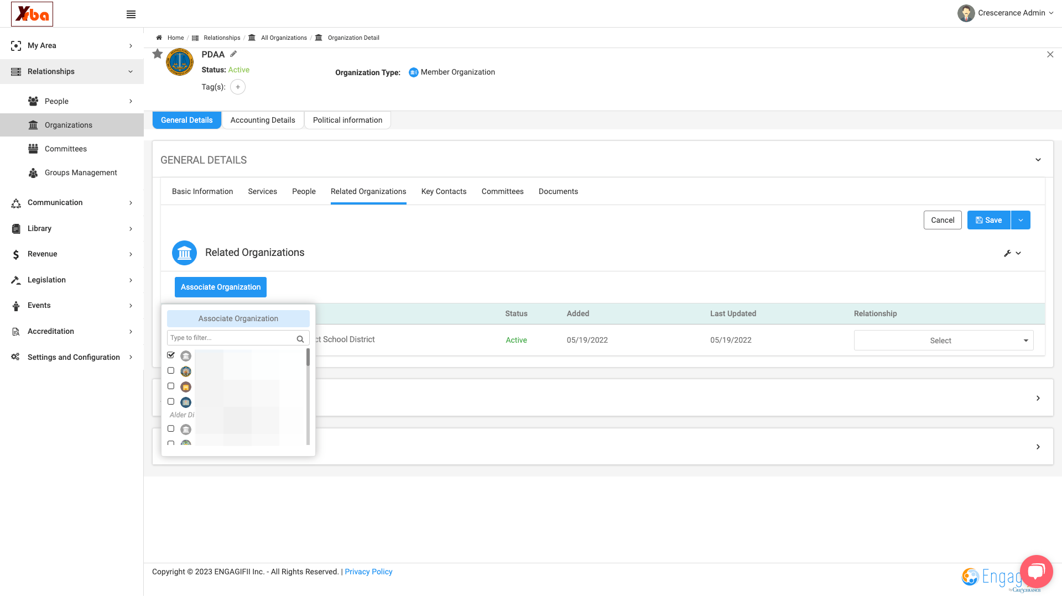Click the People sidebar icon
This screenshot has width=1062, height=597.
tap(33, 101)
